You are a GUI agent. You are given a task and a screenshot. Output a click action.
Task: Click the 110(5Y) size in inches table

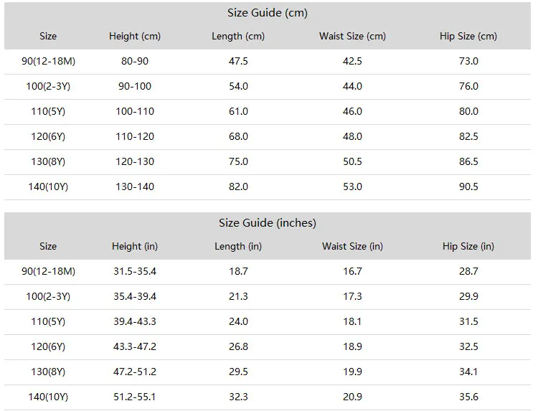coord(48,321)
